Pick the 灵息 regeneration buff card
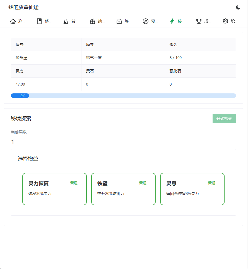This screenshot has height=269, width=248. 192,189
